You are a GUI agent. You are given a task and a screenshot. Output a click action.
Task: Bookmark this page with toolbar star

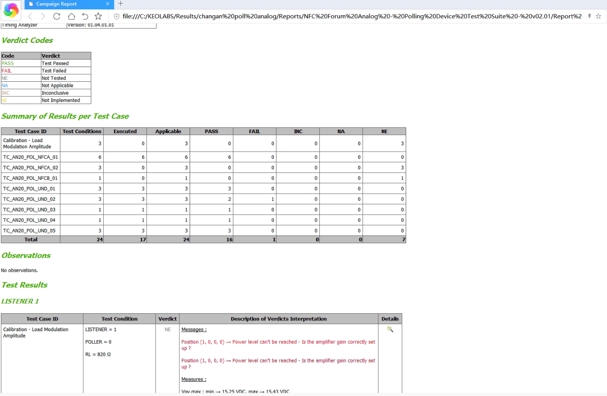pyautogui.click(x=98, y=16)
